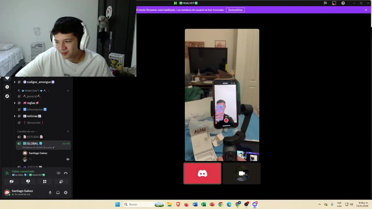Join the ESTUDIO voice channel
This screenshot has width=372, height=209.
tap(33, 137)
